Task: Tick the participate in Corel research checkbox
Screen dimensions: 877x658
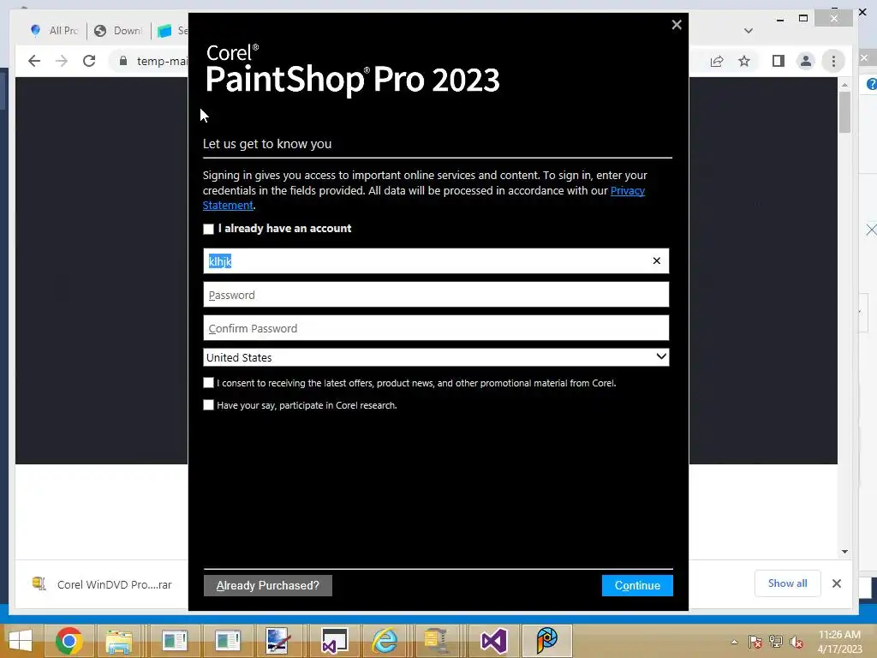Action: click(209, 405)
